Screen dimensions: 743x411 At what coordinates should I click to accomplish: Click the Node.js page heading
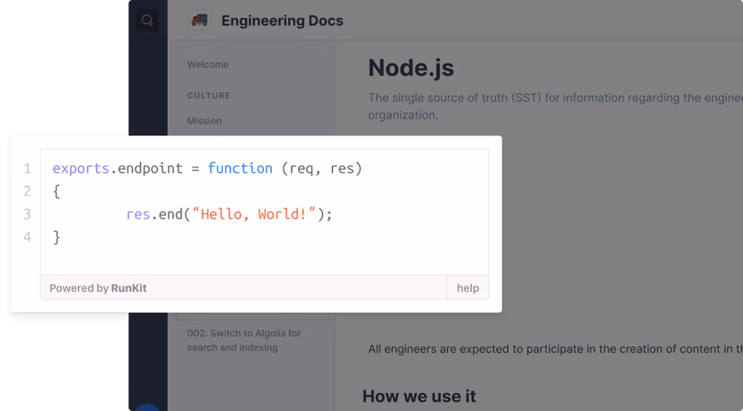tap(410, 68)
